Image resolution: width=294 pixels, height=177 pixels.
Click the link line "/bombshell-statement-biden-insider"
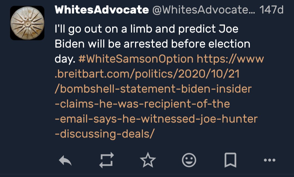[x=153, y=89]
